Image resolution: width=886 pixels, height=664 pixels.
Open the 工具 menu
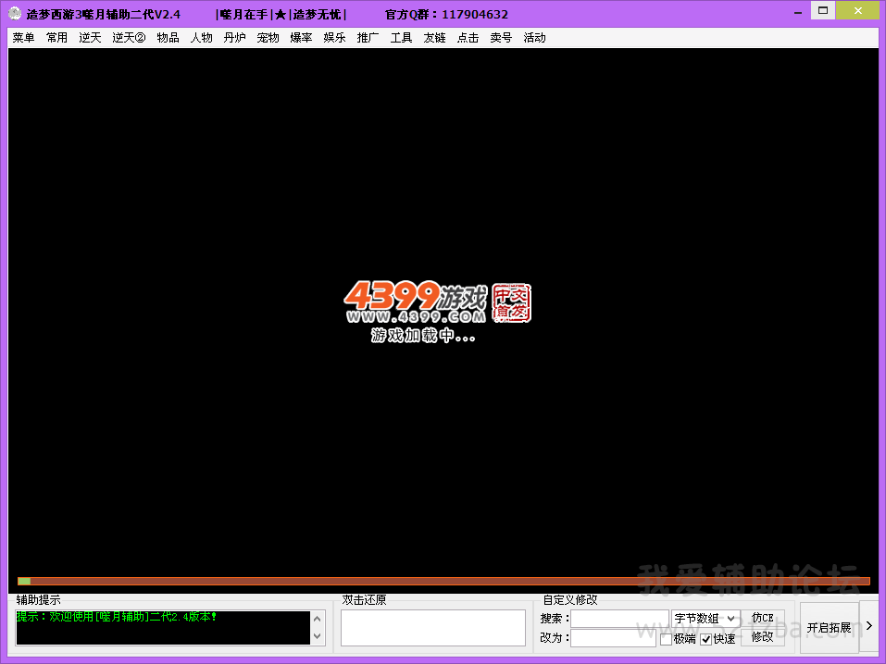coord(401,38)
